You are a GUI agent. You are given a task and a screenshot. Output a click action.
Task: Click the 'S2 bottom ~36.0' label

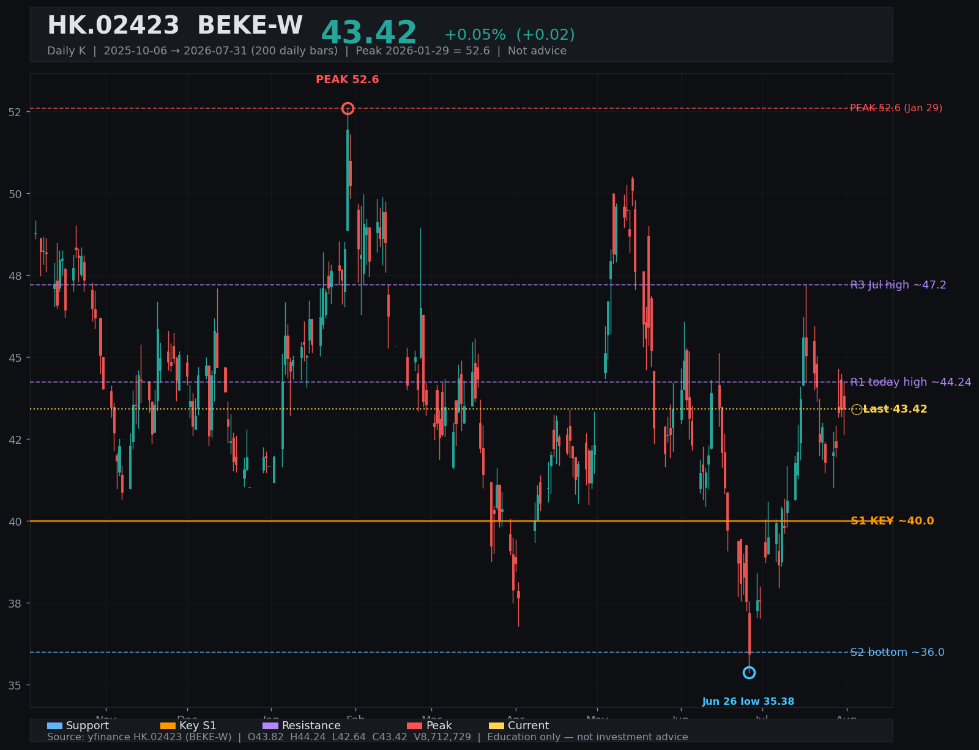897,652
